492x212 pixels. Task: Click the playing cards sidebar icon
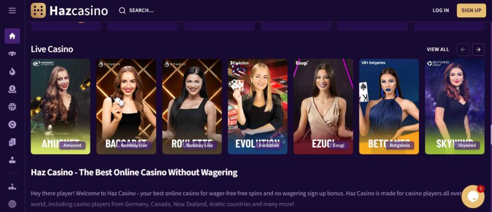[12, 142]
